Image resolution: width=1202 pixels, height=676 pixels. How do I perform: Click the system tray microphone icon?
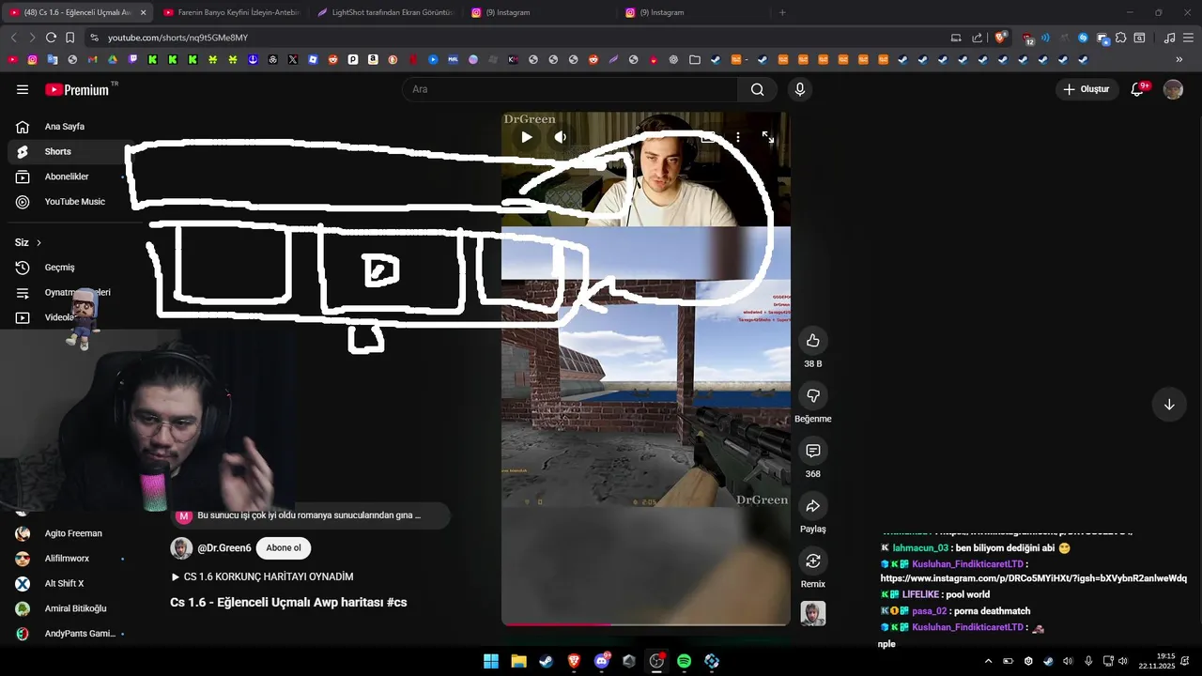pos(1088,661)
